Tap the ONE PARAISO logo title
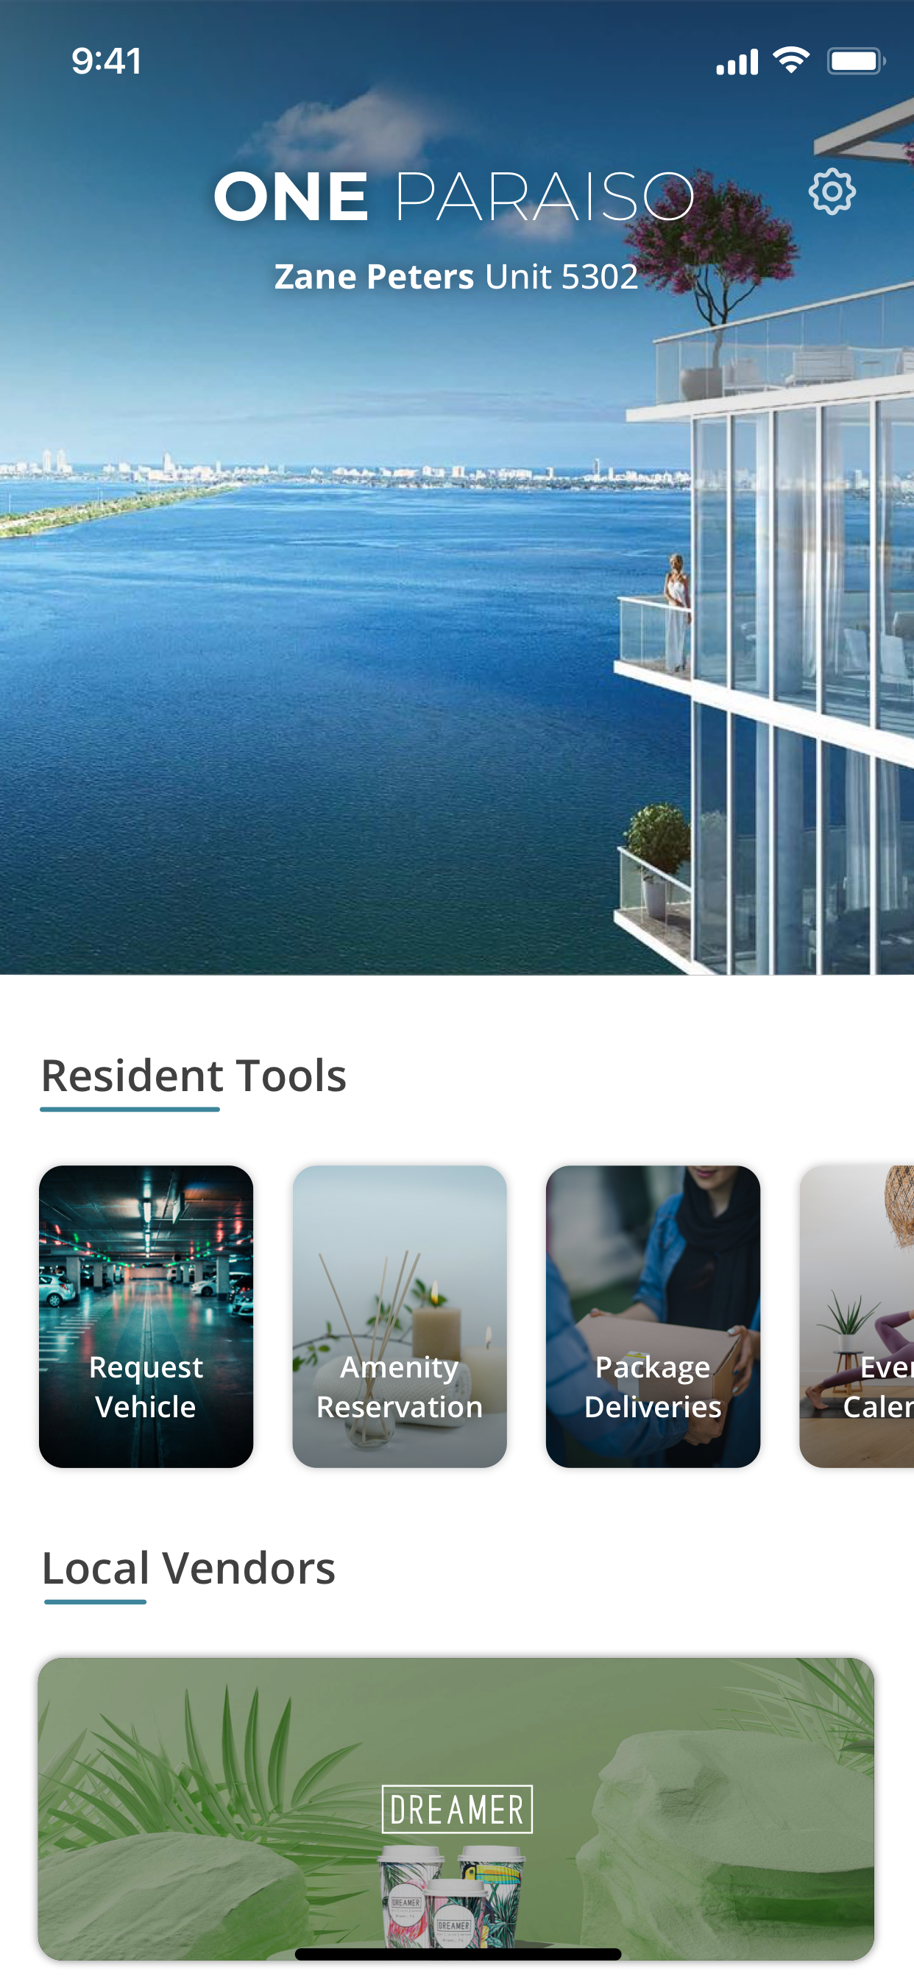 [454, 196]
